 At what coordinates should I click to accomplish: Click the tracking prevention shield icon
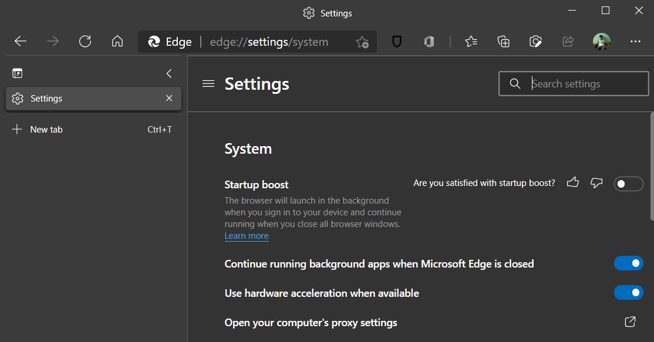[397, 41]
